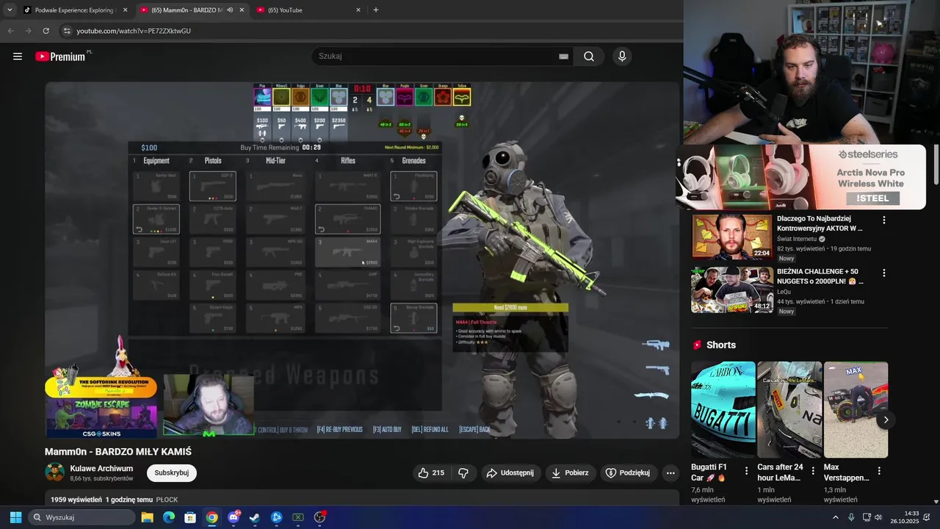Mute the playing Mamm0n tab speaker icon
The width and height of the screenshot is (940, 529).
pos(230,10)
